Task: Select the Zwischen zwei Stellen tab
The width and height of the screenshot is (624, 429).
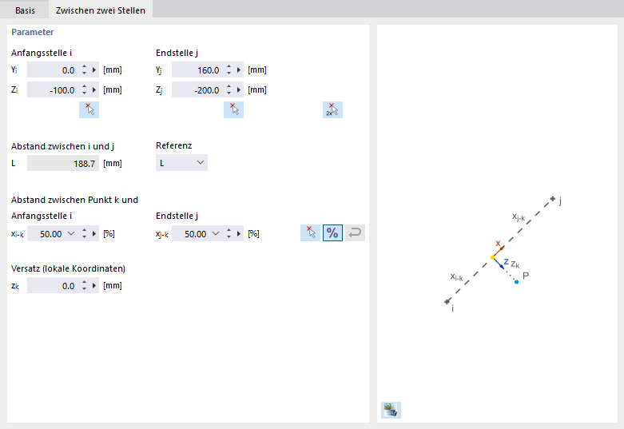Action: [x=101, y=10]
